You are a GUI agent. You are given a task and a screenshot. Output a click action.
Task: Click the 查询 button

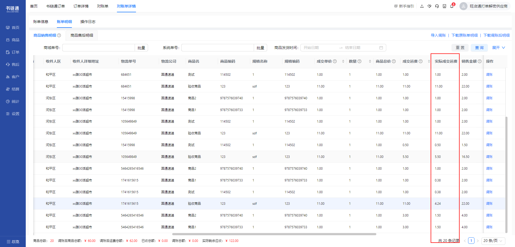click(x=479, y=48)
